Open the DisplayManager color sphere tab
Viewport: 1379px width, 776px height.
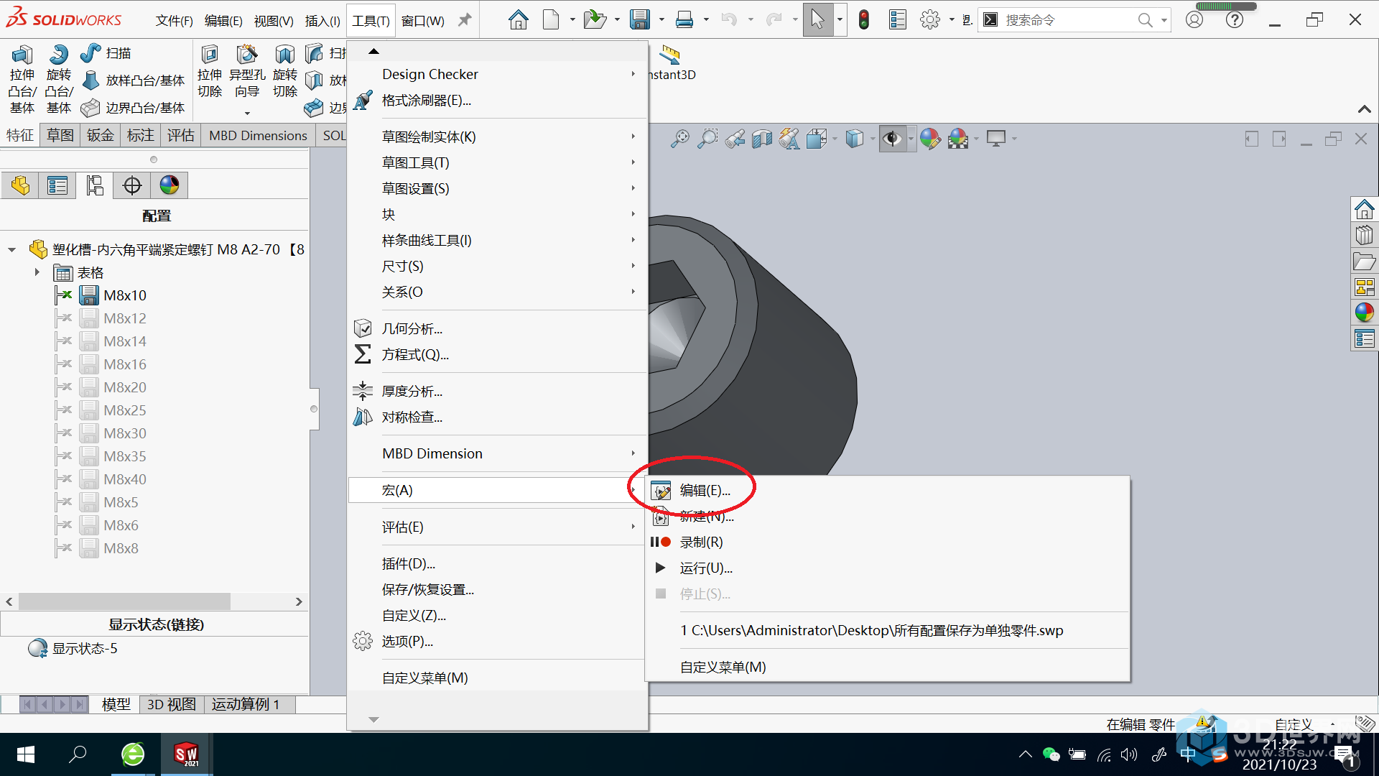[x=170, y=185]
